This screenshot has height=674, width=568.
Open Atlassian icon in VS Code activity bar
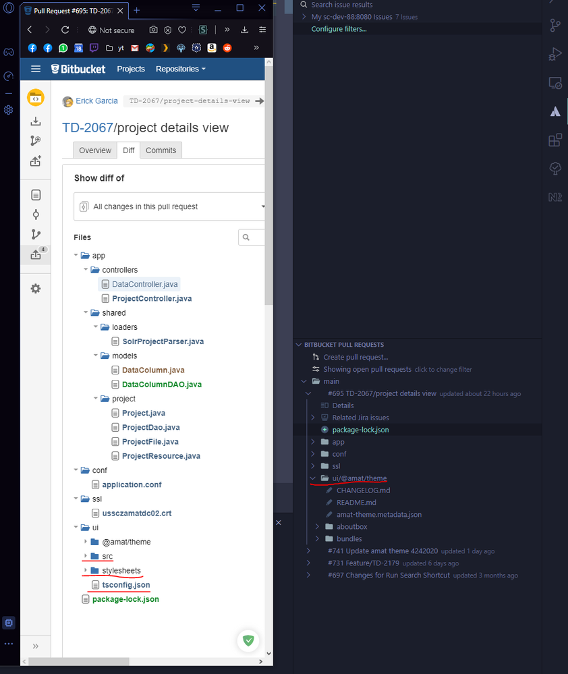coord(555,112)
